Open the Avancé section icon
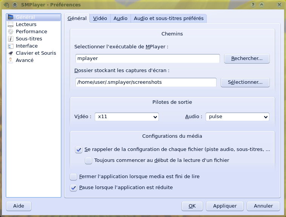 (x=11, y=60)
